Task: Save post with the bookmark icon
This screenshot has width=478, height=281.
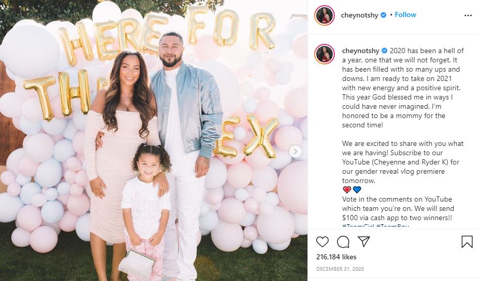Action: [x=467, y=242]
